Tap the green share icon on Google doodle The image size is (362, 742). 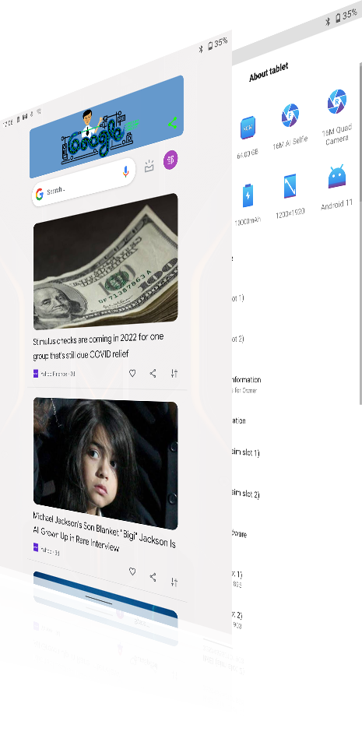click(173, 123)
